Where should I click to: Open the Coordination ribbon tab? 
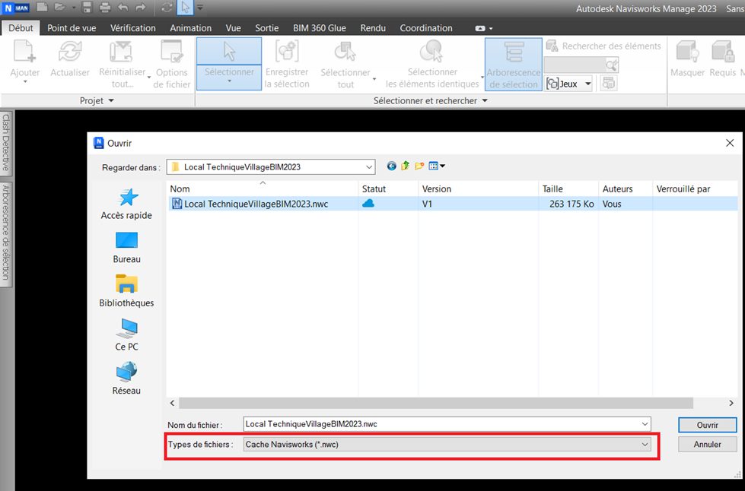click(x=426, y=28)
